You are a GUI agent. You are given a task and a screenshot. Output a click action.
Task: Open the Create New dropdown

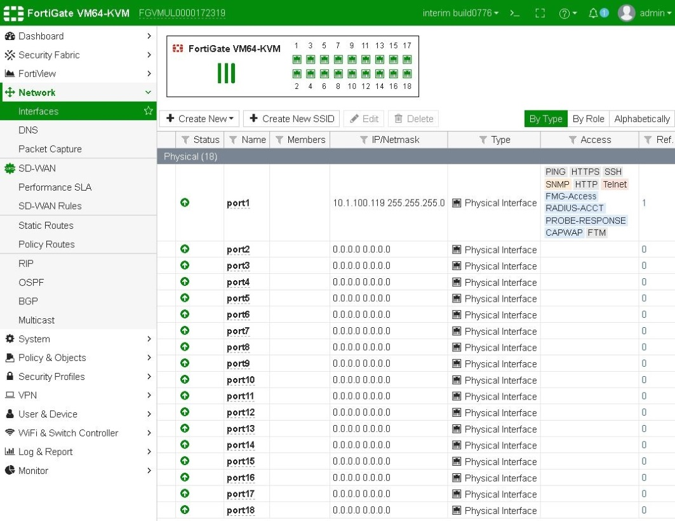tap(199, 119)
